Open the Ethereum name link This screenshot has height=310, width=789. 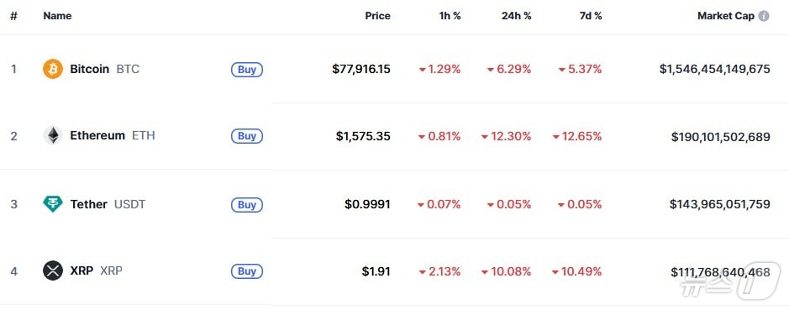97,135
